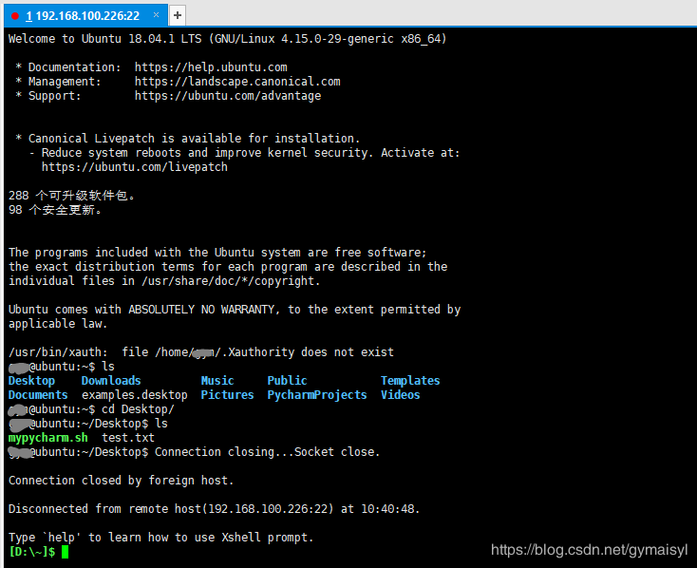Select the 192.168.100.226:22 session tab
The width and height of the screenshot is (697, 568).
(x=85, y=15)
